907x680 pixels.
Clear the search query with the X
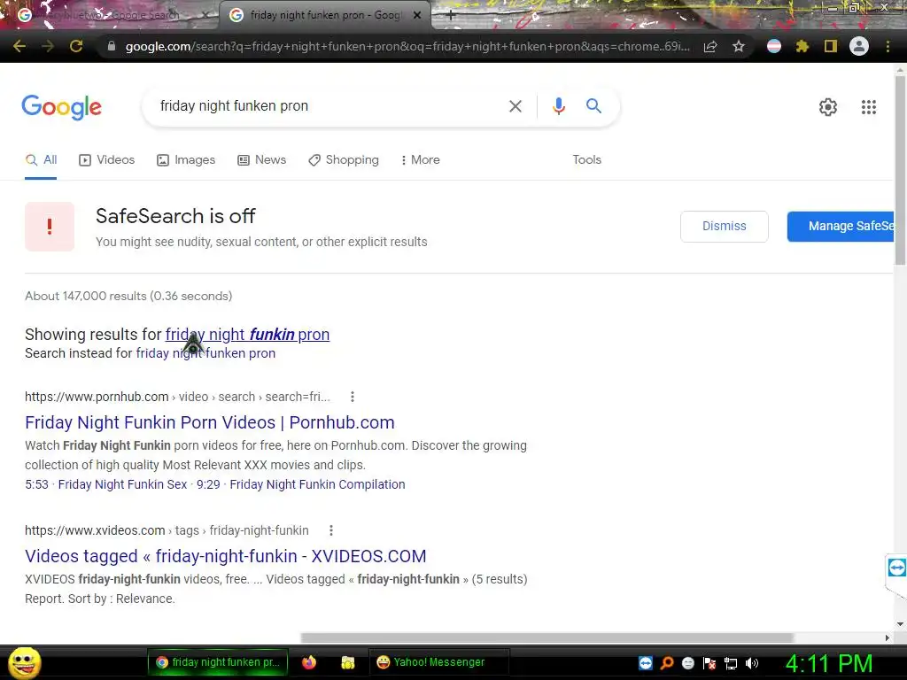(516, 106)
